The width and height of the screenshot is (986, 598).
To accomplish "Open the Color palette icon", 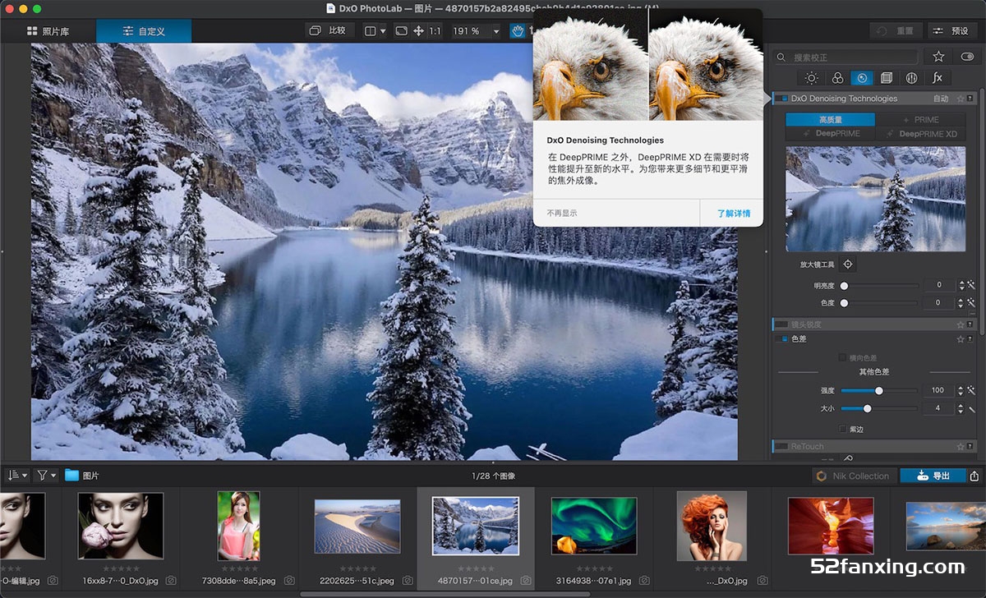I will pyautogui.click(x=837, y=78).
